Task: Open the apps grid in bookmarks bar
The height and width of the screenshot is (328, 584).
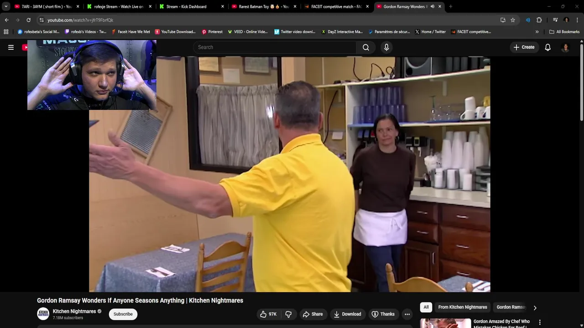Action: point(6,32)
